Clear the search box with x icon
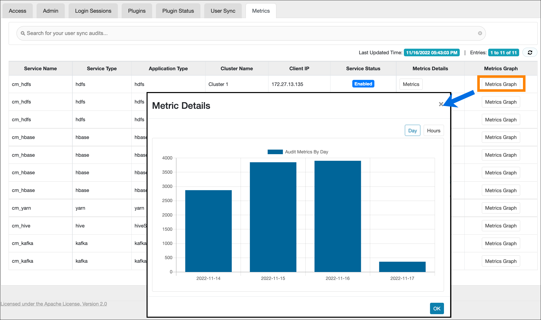 [480, 33]
